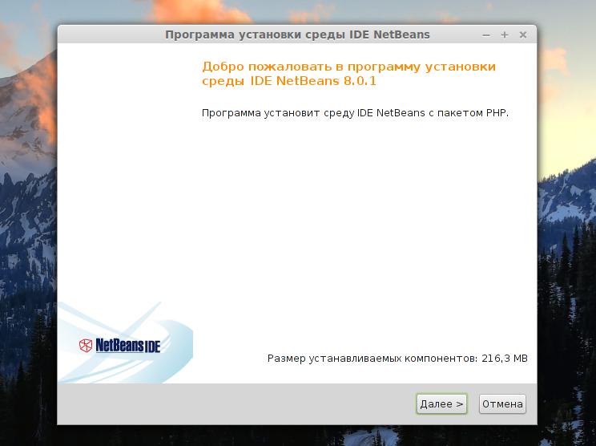Click the Далее > button to continue
The width and height of the screenshot is (596, 446).
pos(441,403)
